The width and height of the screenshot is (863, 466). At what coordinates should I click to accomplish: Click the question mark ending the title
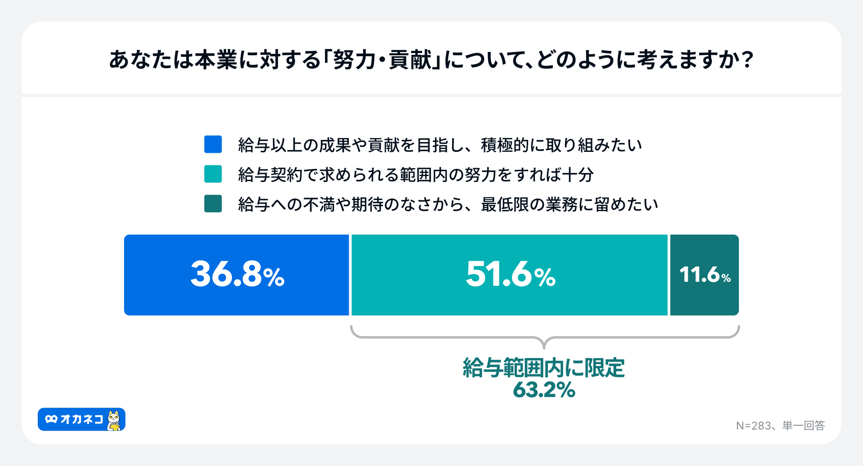[x=747, y=60]
